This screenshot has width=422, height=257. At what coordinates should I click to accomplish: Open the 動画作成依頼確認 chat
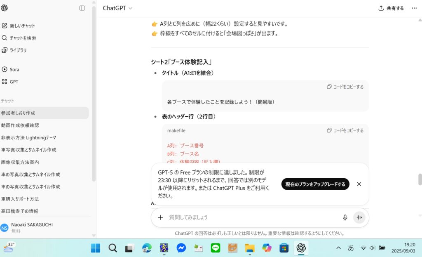[x=20, y=125]
